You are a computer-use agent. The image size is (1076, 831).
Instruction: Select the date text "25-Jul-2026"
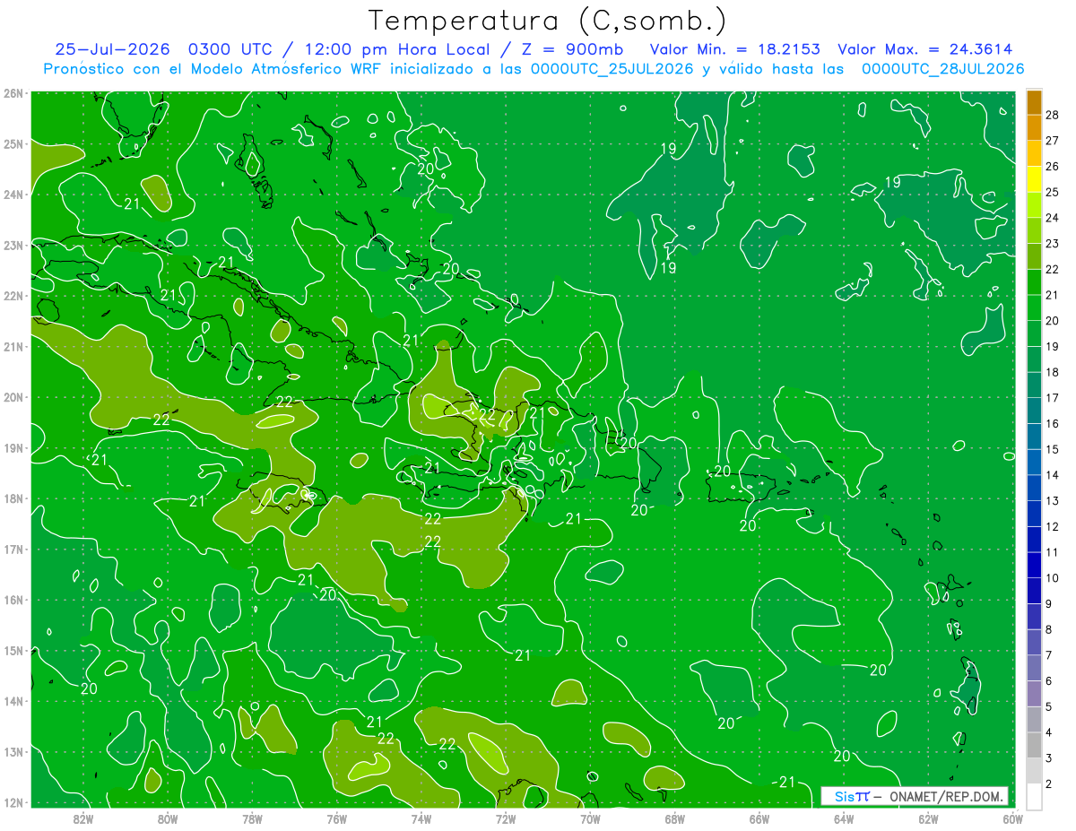point(113,49)
